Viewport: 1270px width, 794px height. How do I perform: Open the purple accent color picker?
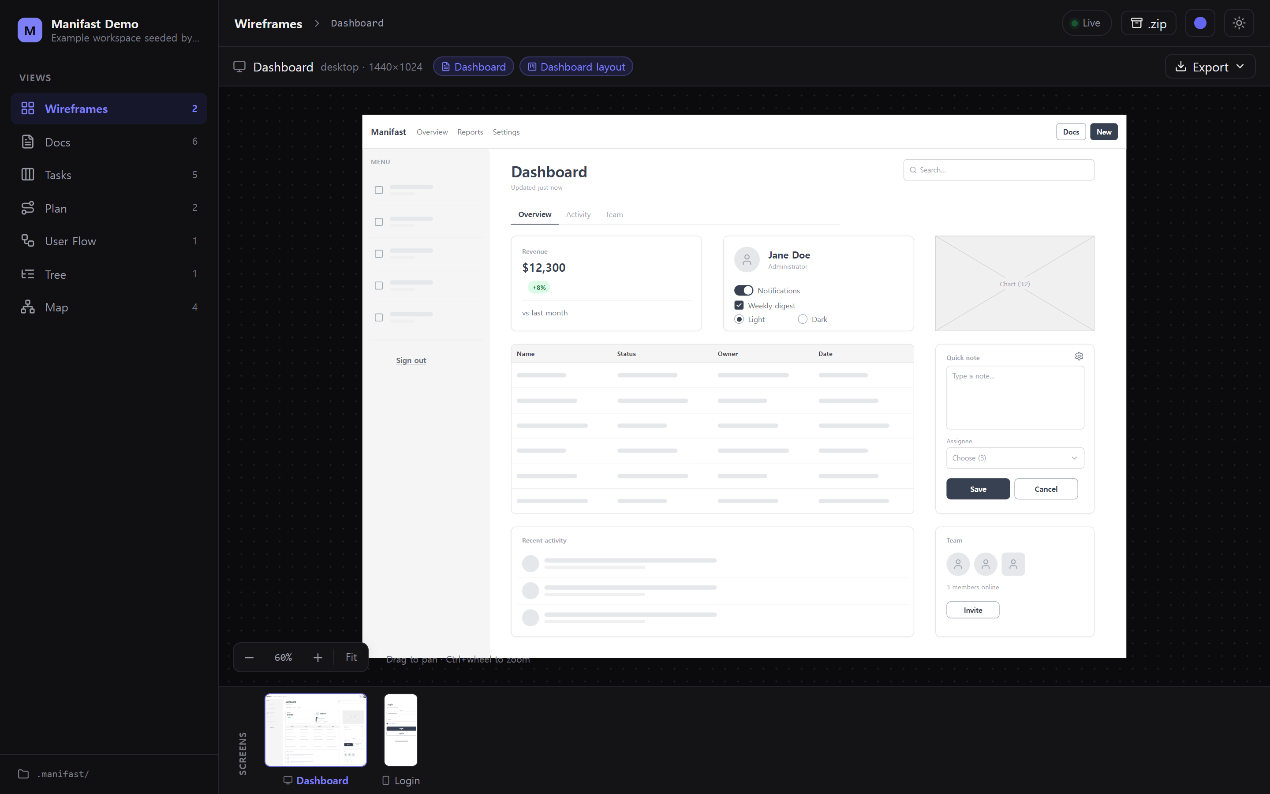(1200, 23)
